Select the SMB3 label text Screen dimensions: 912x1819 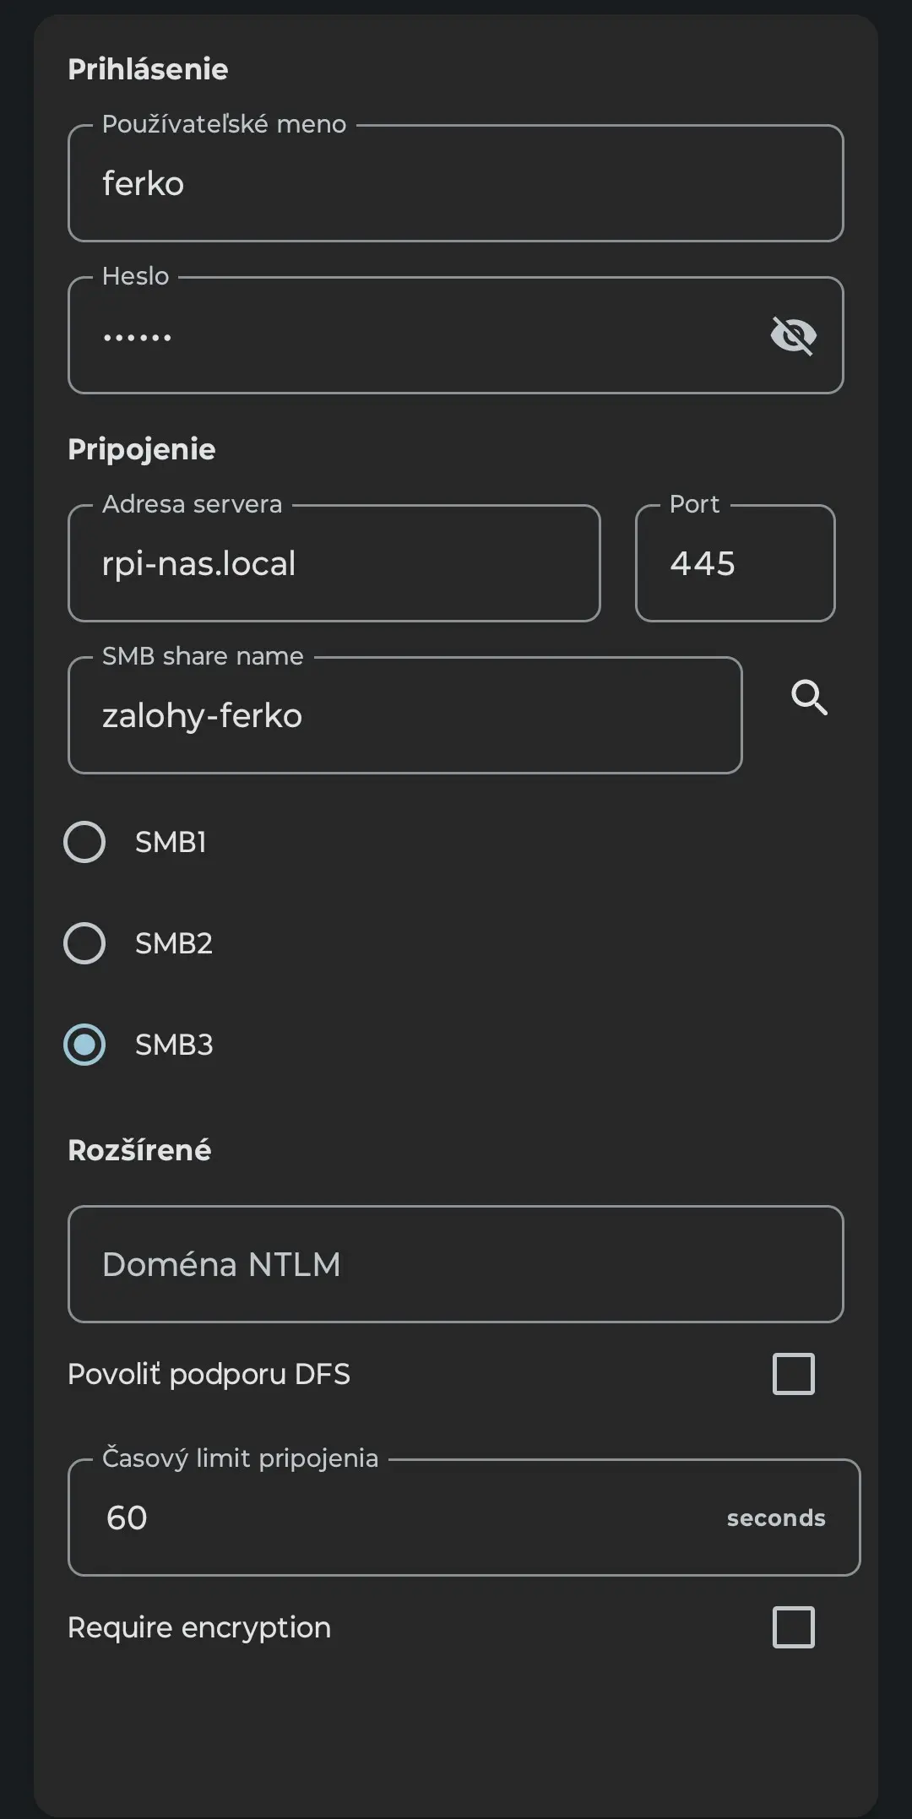pyautogui.click(x=174, y=1045)
